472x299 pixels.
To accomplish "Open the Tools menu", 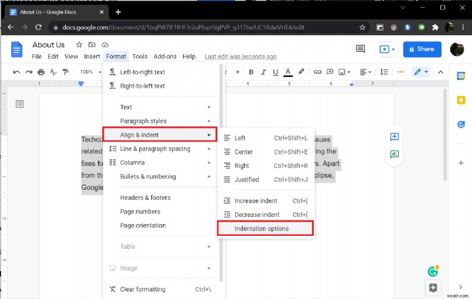I will click(140, 57).
